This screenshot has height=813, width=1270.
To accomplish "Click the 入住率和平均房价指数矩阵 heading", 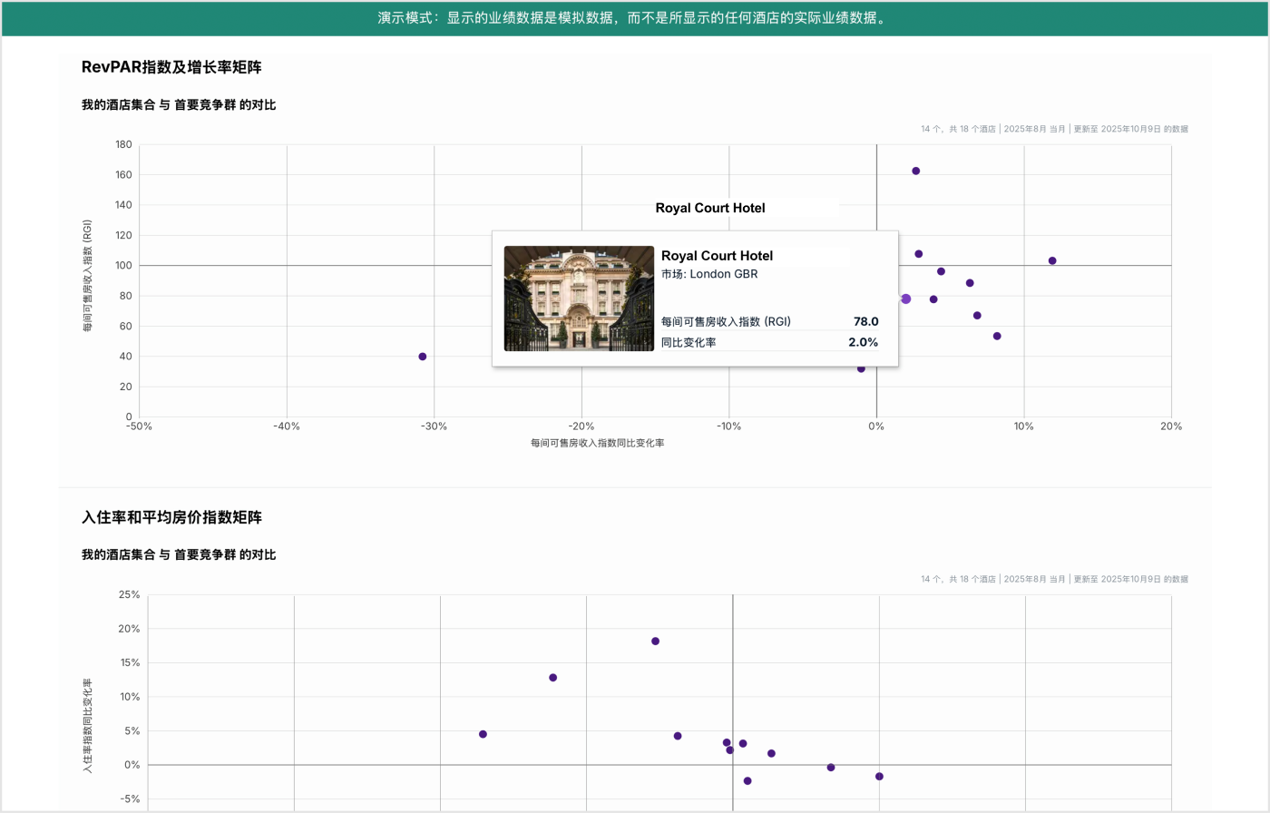I will click(x=171, y=517).
